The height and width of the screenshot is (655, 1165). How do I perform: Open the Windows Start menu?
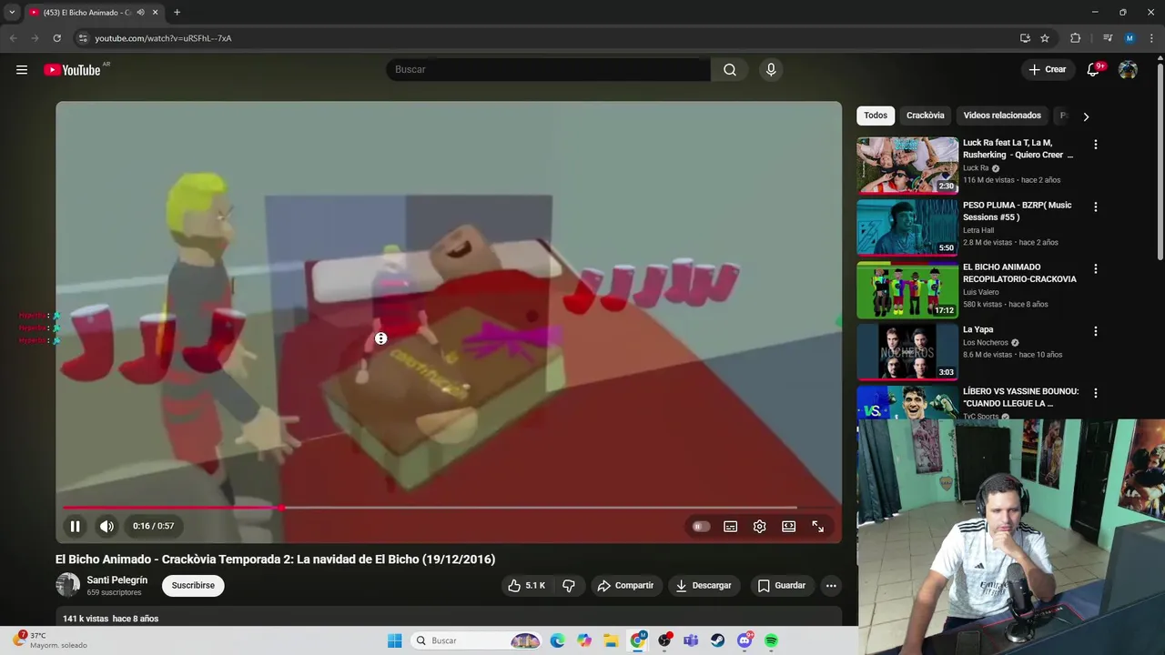394,640
